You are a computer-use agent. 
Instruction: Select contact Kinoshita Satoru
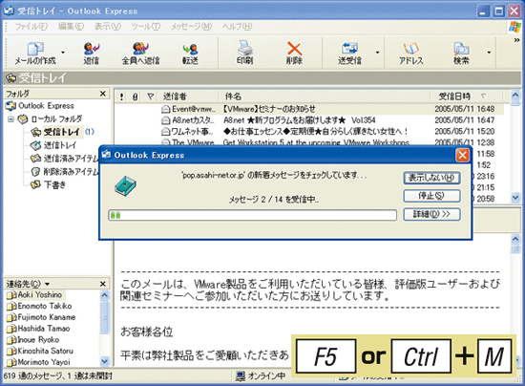point(45,351)
